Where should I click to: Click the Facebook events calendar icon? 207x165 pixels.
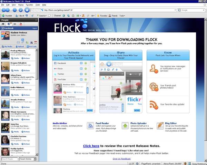pyautogui.click(x=36, y=43)
